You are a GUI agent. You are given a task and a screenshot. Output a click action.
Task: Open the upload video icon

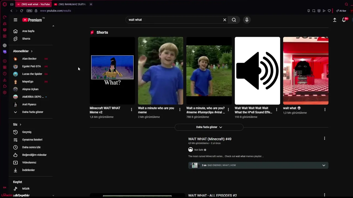click(335, 20)
